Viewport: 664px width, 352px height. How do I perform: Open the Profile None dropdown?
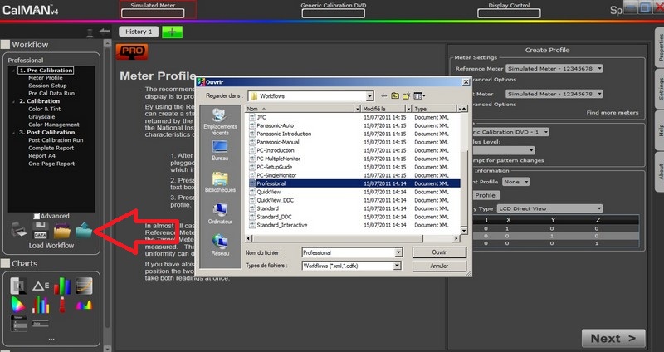515,182
